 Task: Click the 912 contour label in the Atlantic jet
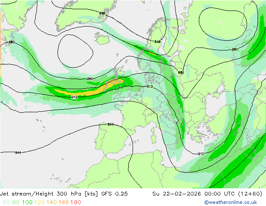click(75, 97)
